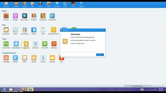Click the taskbar clock showing 9:40 AM
Screen dimensions: 166x93
coord(161,90)
